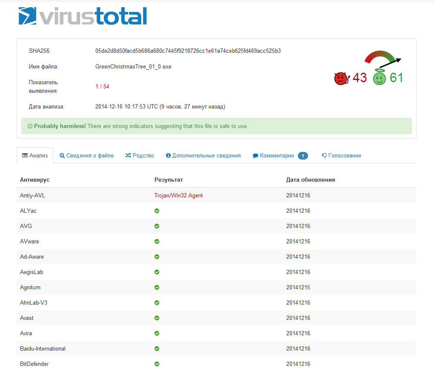434x371 pixels.
Task: Click the AhnLab-V3 antivirus name
Action: coord(34,303)
